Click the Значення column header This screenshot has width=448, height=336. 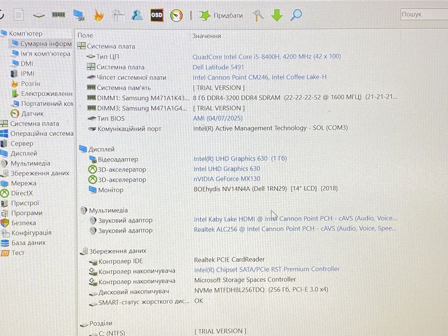point(206,36)
